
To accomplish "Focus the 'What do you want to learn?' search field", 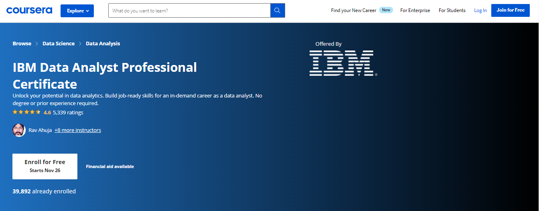I will pos(189,11).
